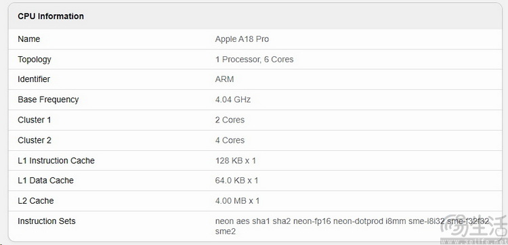
Task: Click the Base Frequency label
Action: pos(48,99)
